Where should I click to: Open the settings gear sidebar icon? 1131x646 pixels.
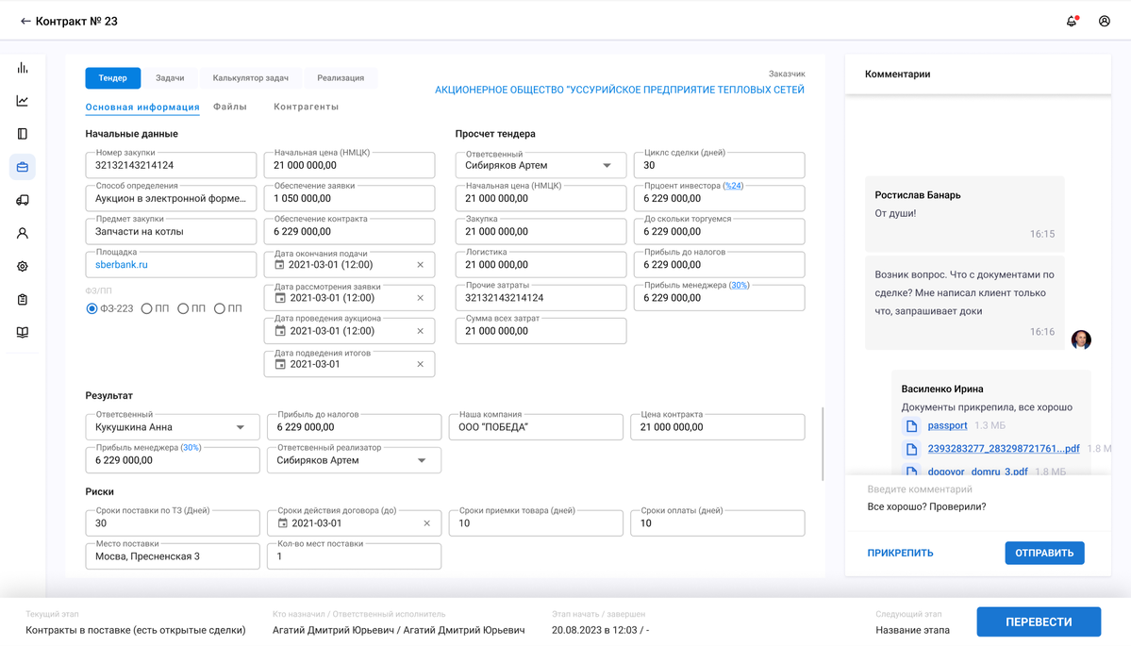click(x=23, y=267)
